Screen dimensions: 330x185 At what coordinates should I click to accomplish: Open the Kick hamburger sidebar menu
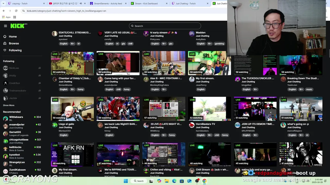point(5,26)
